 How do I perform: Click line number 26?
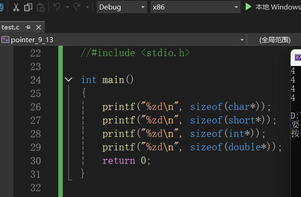pyautogui.click(x=36, y=107)
